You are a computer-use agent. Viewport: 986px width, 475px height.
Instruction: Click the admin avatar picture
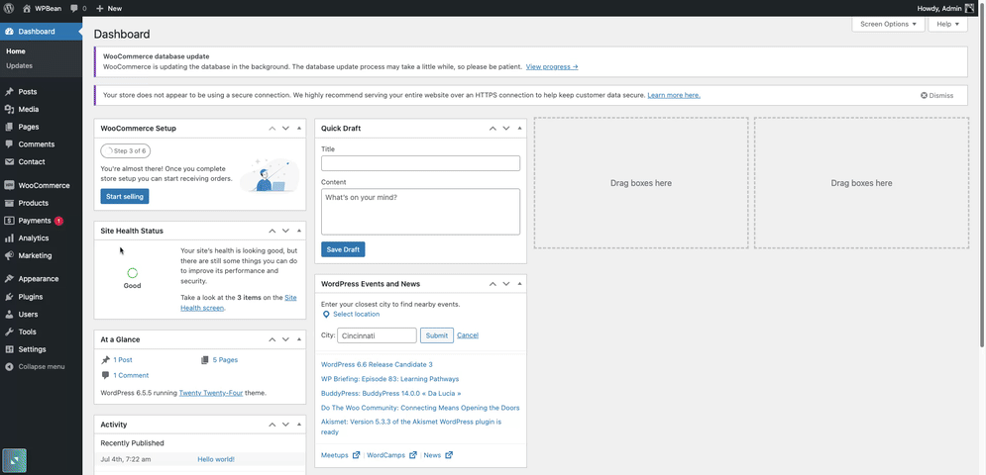(970, 8)
